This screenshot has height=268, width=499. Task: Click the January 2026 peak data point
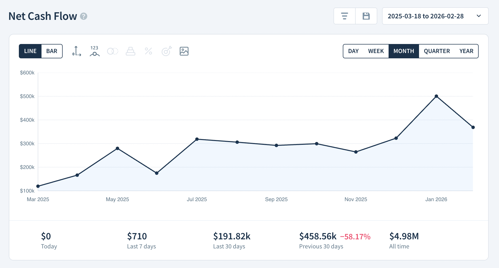(436, 96)
